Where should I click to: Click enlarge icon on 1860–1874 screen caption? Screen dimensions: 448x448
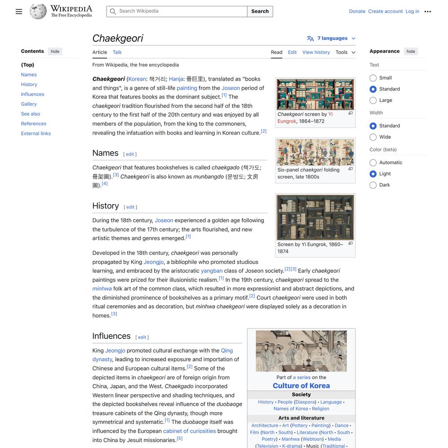click(350, 243)
